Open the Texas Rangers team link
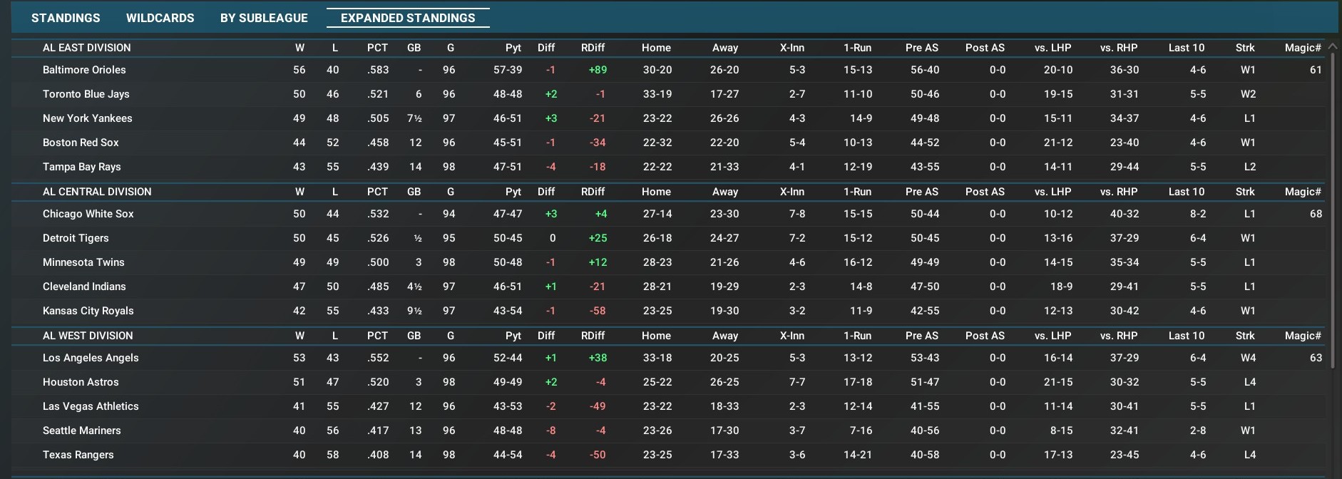1342x479 pixels. coord(78,455)
